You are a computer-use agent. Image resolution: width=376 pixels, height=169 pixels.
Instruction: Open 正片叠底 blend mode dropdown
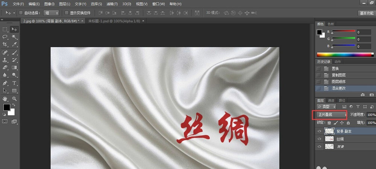pyautogui.click(x=332, y=115)
